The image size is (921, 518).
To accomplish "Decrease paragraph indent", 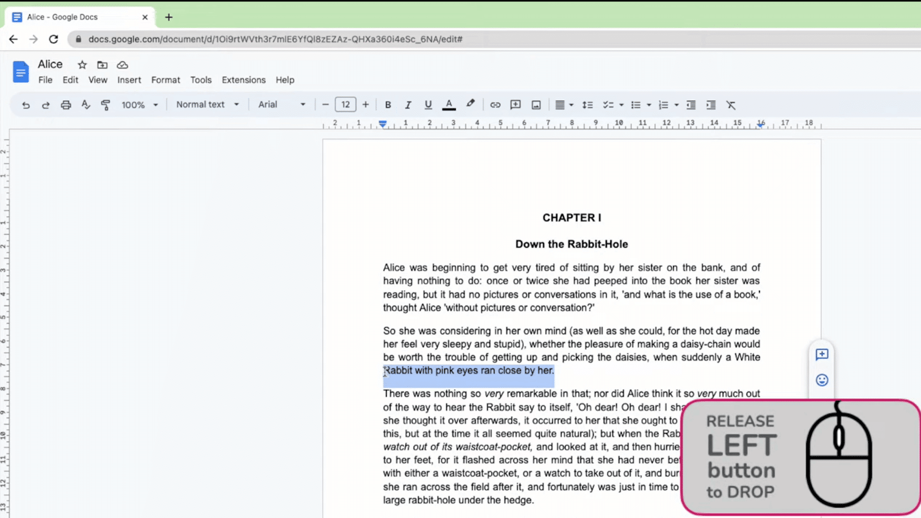I will point(691,105).
